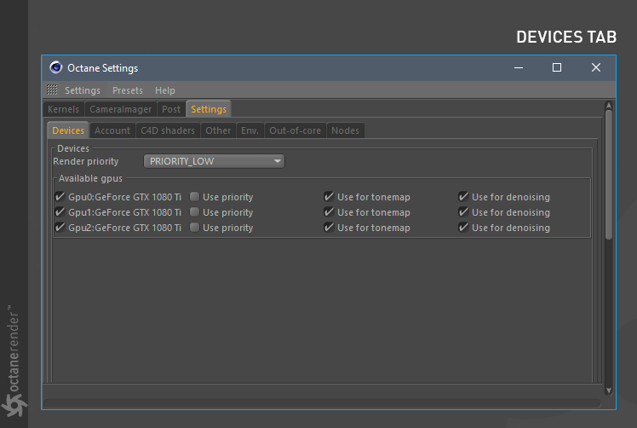Click the vertical scrollbar down arrow
Viewport: 637px width, 428px height.
point(609,390)
